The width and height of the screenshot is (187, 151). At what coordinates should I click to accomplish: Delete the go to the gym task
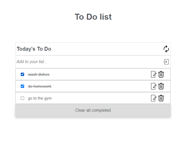[161, 98]
